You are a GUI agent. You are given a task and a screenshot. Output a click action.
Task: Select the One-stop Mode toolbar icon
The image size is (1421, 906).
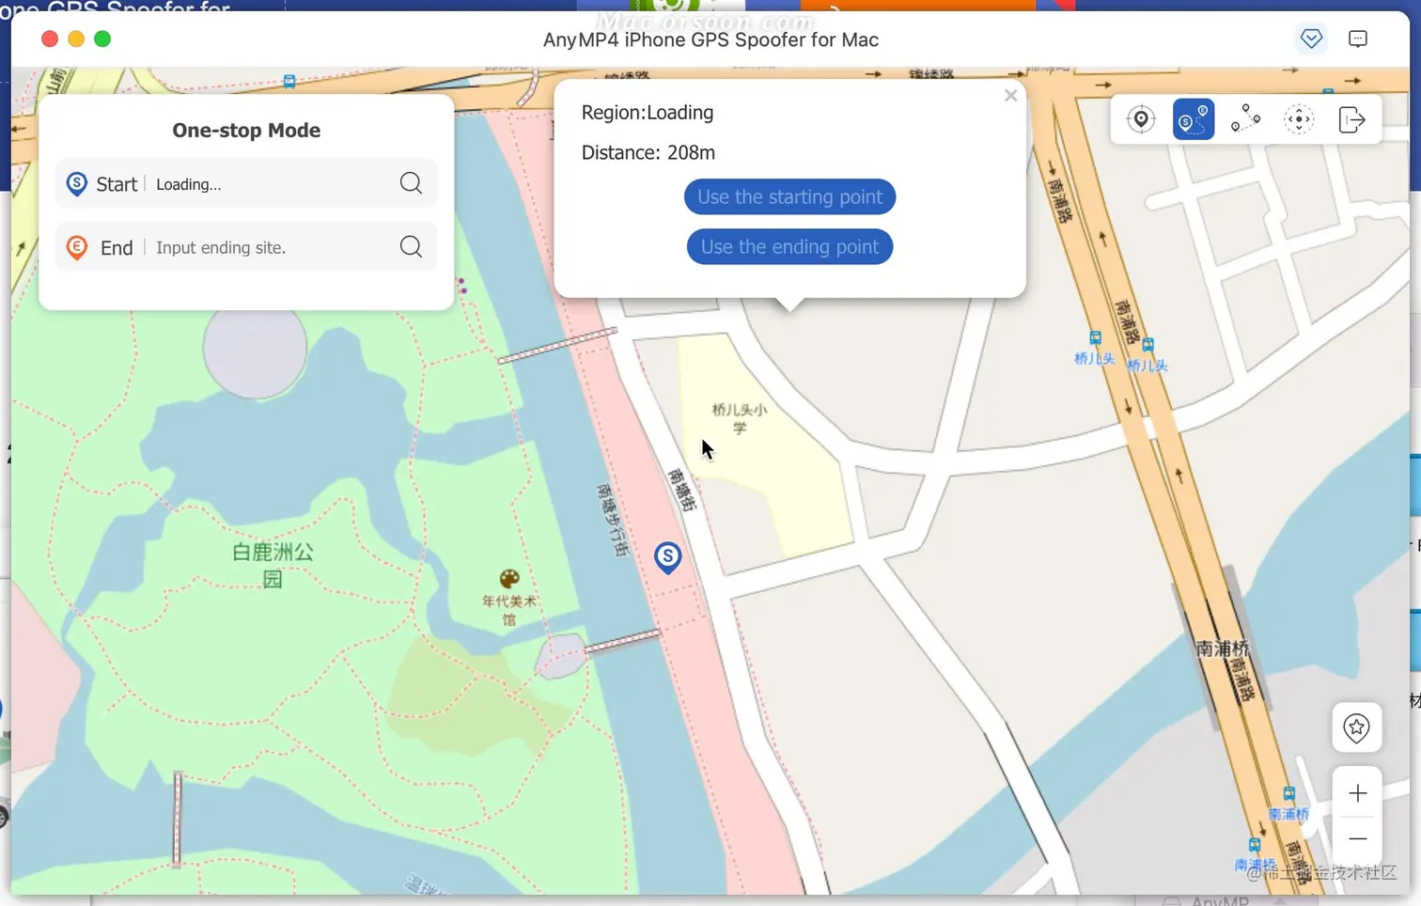(1194, 119)
